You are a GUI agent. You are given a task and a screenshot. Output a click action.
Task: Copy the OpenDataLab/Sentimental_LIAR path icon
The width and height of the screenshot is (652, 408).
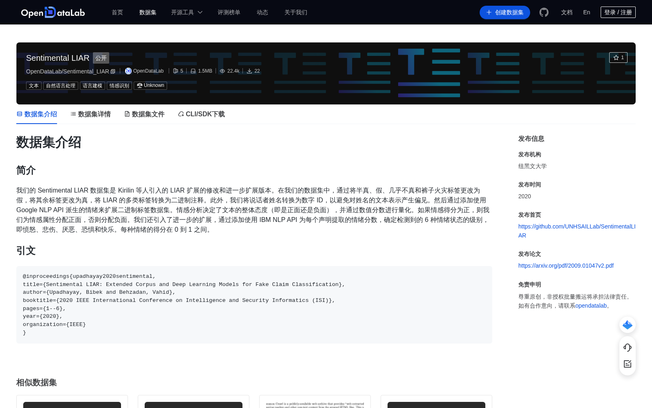(x=113, y=71)
